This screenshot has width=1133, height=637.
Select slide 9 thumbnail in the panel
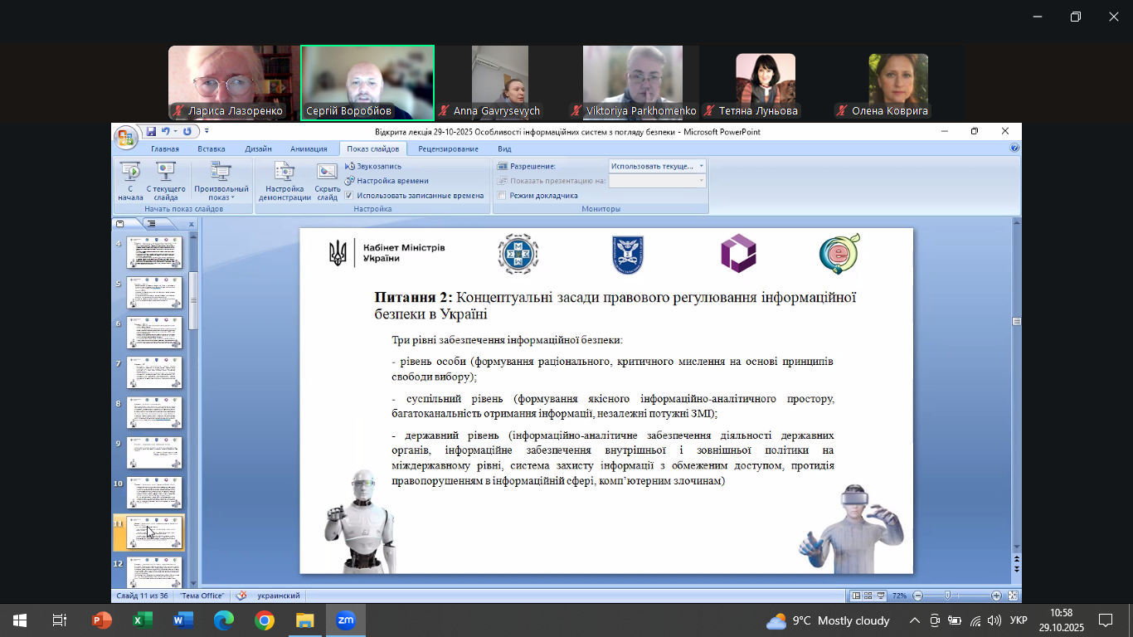(x=154, y=453)
